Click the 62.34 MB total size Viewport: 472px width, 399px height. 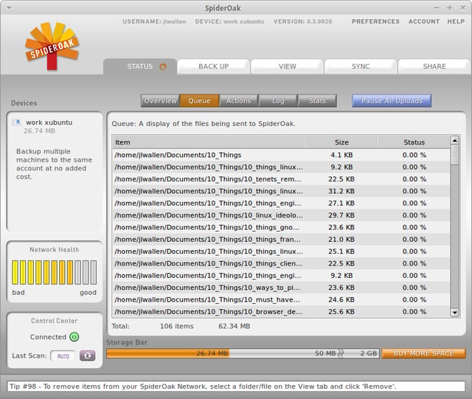[x=235, y=326]
